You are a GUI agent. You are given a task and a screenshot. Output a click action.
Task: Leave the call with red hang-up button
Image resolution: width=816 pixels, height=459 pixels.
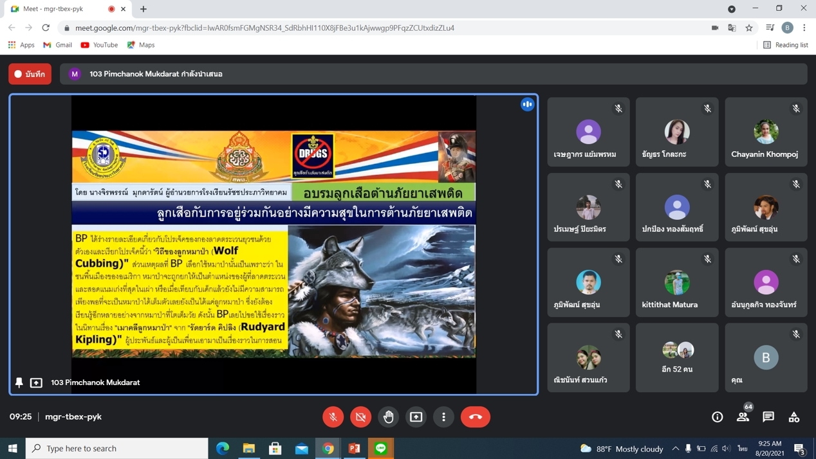pos(475,417)
